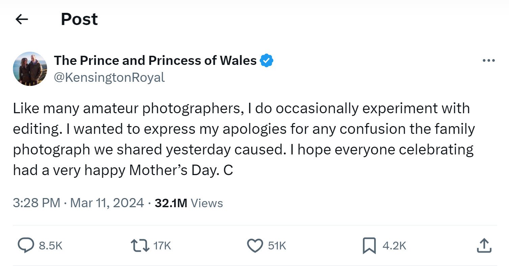Open The Prince and Princess of Wales profile name
Viewport: 509px width, 266px height.
coord(155,61)
